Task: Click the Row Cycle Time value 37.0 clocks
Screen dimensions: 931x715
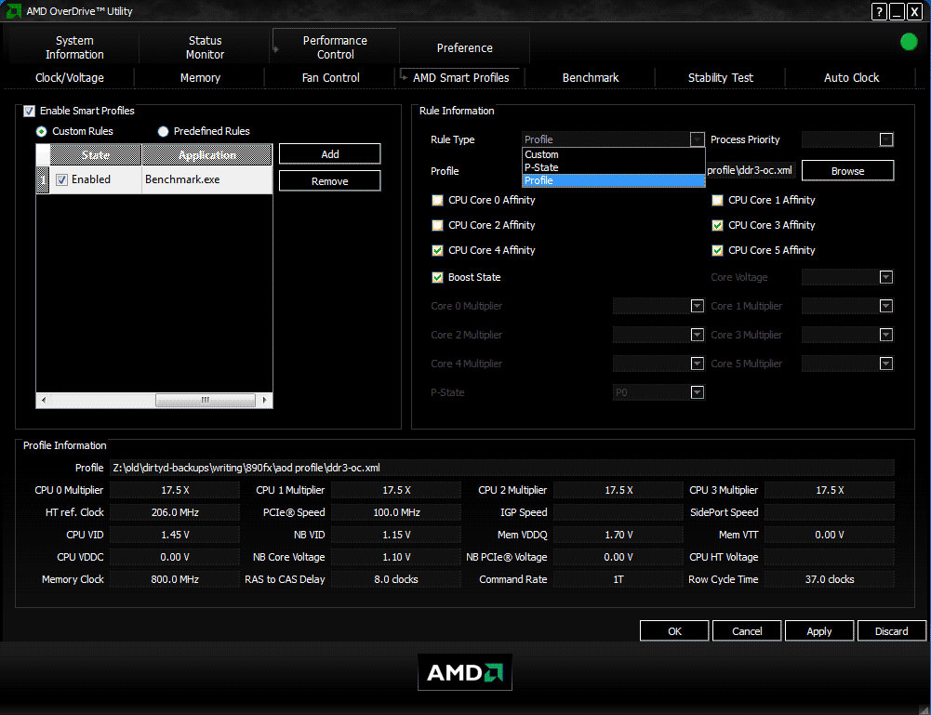Action: [830, 579]
